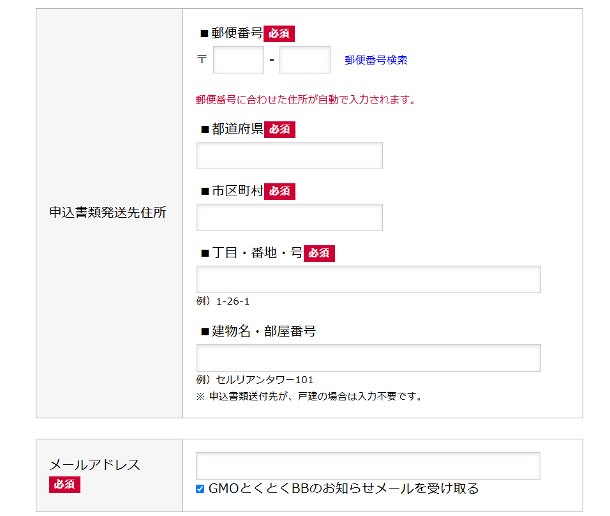
Task: Click the 建物名・部屋番号 input field
Action: click(368, 358)
